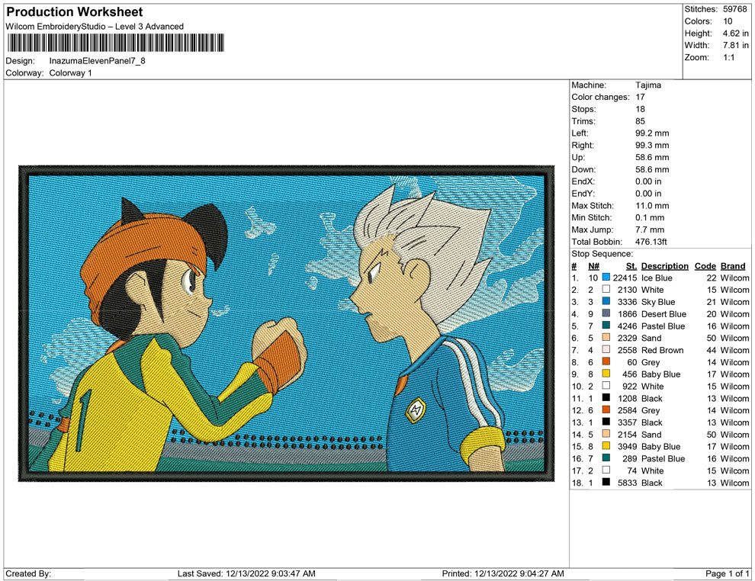
Task: Click the Description column header
Action: pos(664,265)
